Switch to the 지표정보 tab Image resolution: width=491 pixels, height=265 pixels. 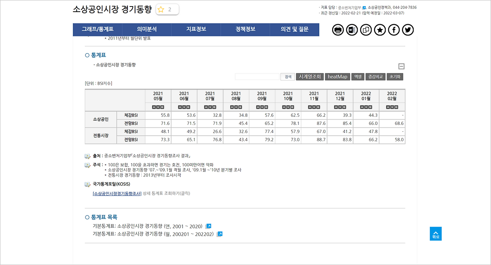point(196,29)
